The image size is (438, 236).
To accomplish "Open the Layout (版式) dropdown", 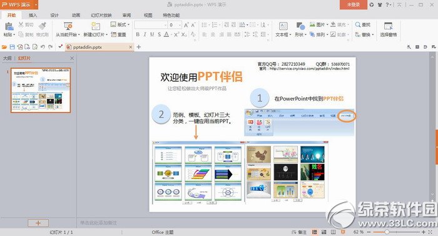I will coord(120,24).
